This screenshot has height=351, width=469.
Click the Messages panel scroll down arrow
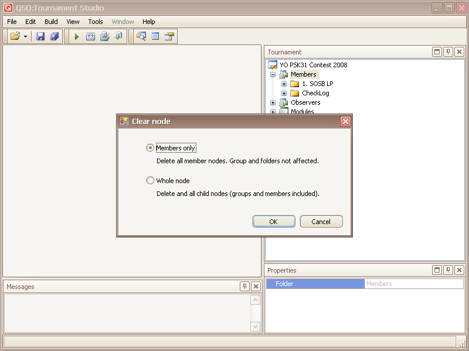256,326
